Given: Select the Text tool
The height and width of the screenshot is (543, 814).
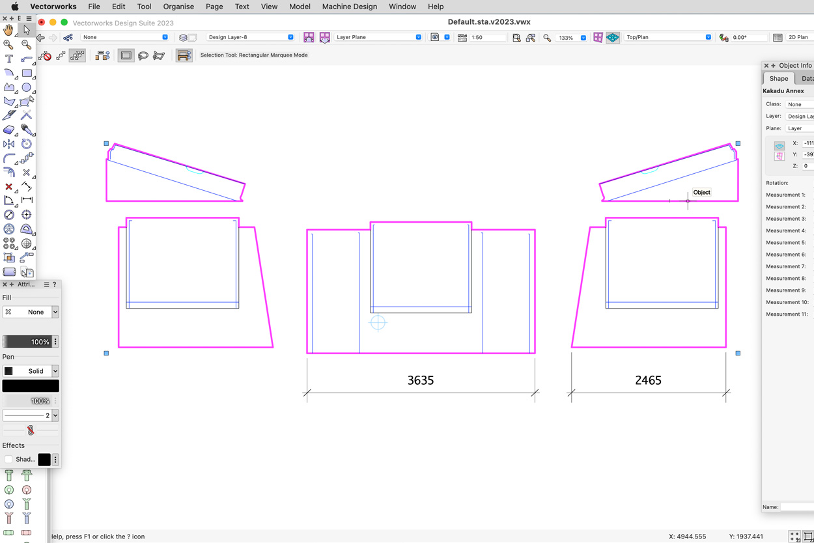Looking at the screenshot, I should click(9, 59).
